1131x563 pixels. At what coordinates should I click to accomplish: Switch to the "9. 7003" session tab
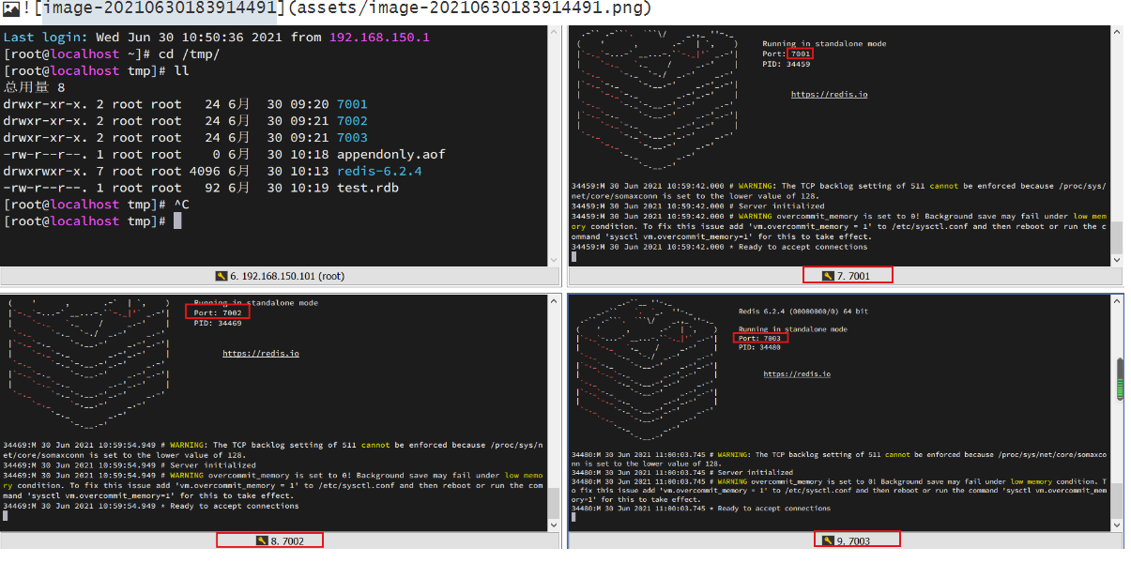click(847, 540)
